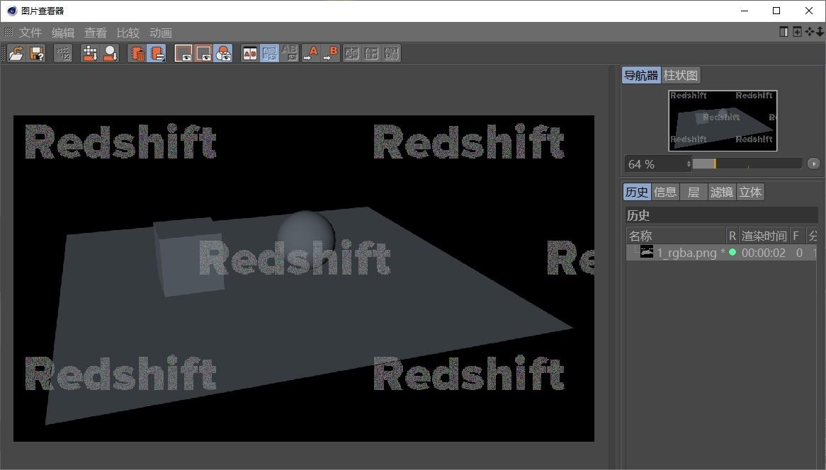Click the 名称 column header
Image resolution: width=826 pixels, height=470 pixels.
(677, 236)
